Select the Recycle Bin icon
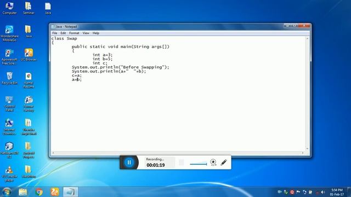Image resolution: width=351 pixels, height=197 pixels. point(9,78)
